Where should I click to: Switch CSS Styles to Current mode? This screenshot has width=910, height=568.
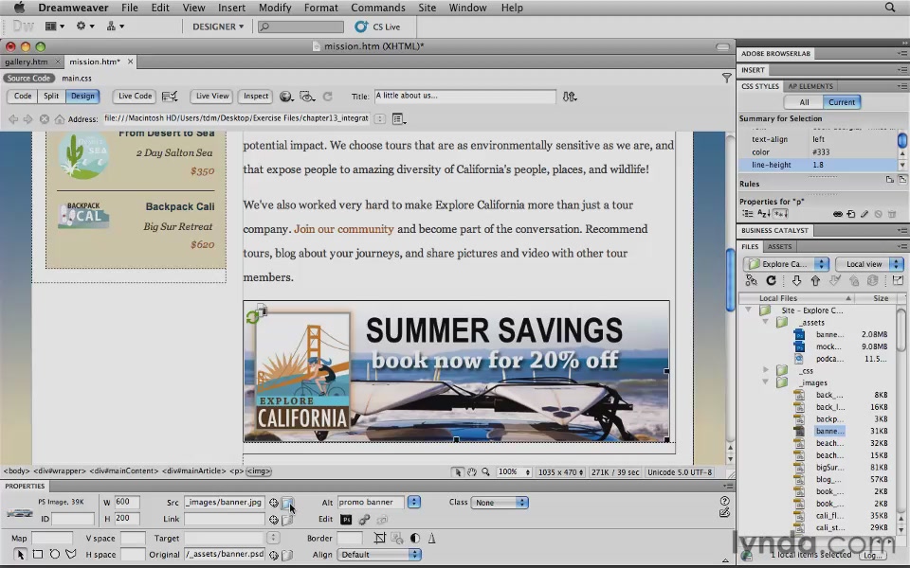842,102
